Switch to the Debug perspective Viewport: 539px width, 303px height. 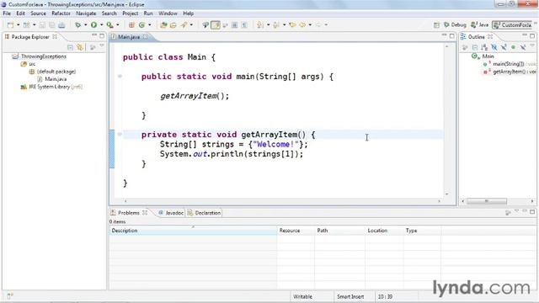[455, 24]
